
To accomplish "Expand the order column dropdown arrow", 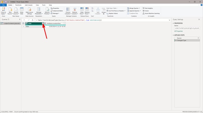I will [x=43, y=23].
